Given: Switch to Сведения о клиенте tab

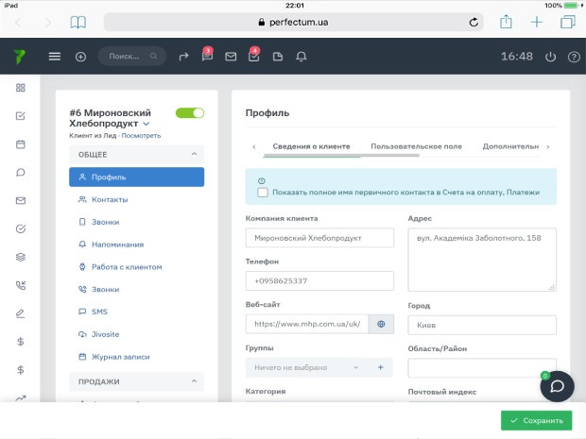Looking at the screenshot, I should click(x=311, y=146).
